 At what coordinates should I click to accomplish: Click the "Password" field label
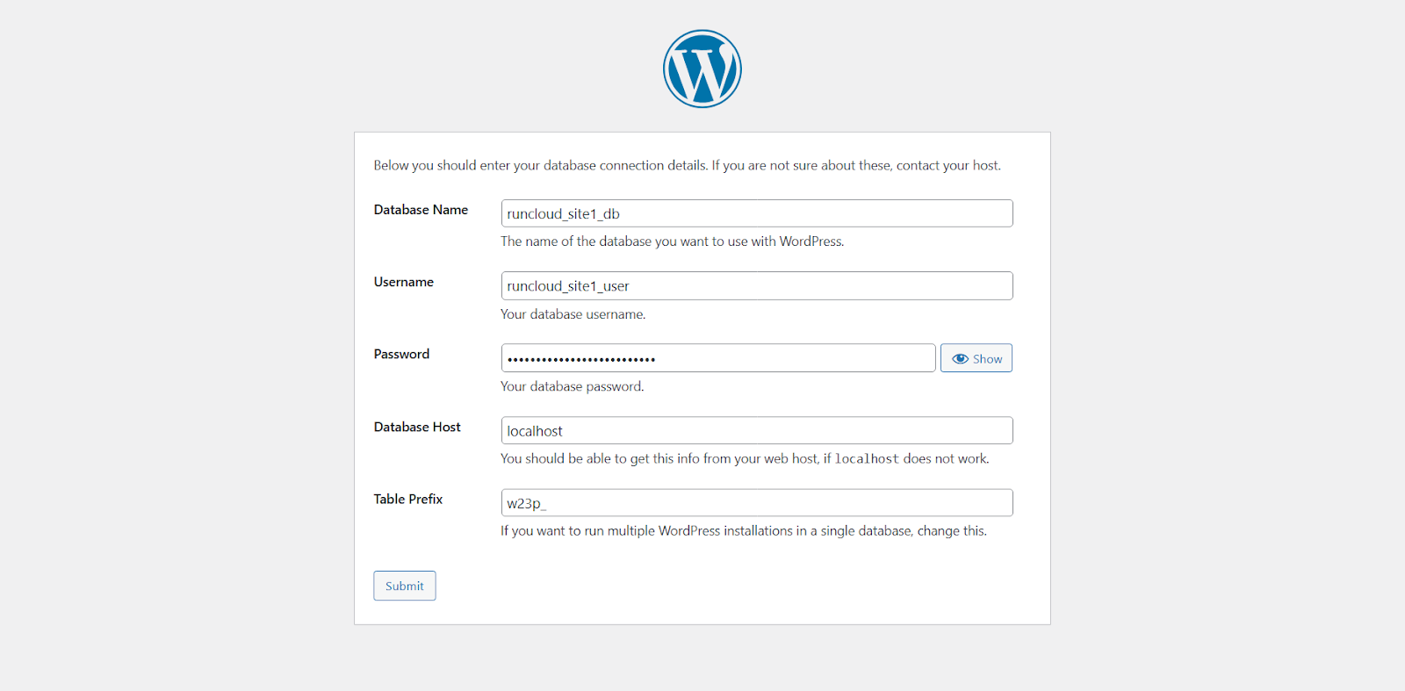point(401,354)
